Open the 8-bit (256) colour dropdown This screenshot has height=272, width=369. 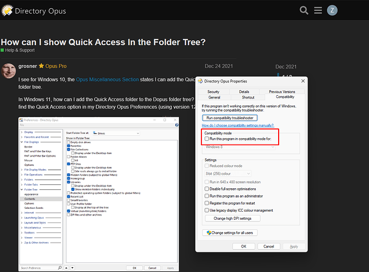[x=228, y=174]
